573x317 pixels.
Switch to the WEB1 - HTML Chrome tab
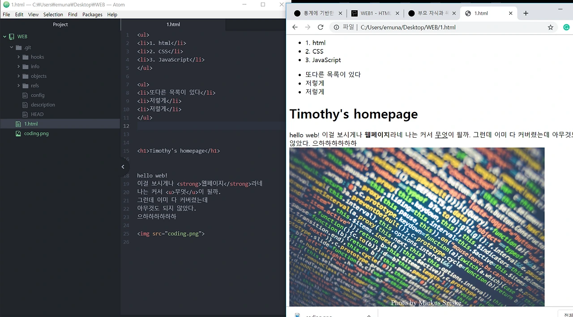click(x=375, y=13)
